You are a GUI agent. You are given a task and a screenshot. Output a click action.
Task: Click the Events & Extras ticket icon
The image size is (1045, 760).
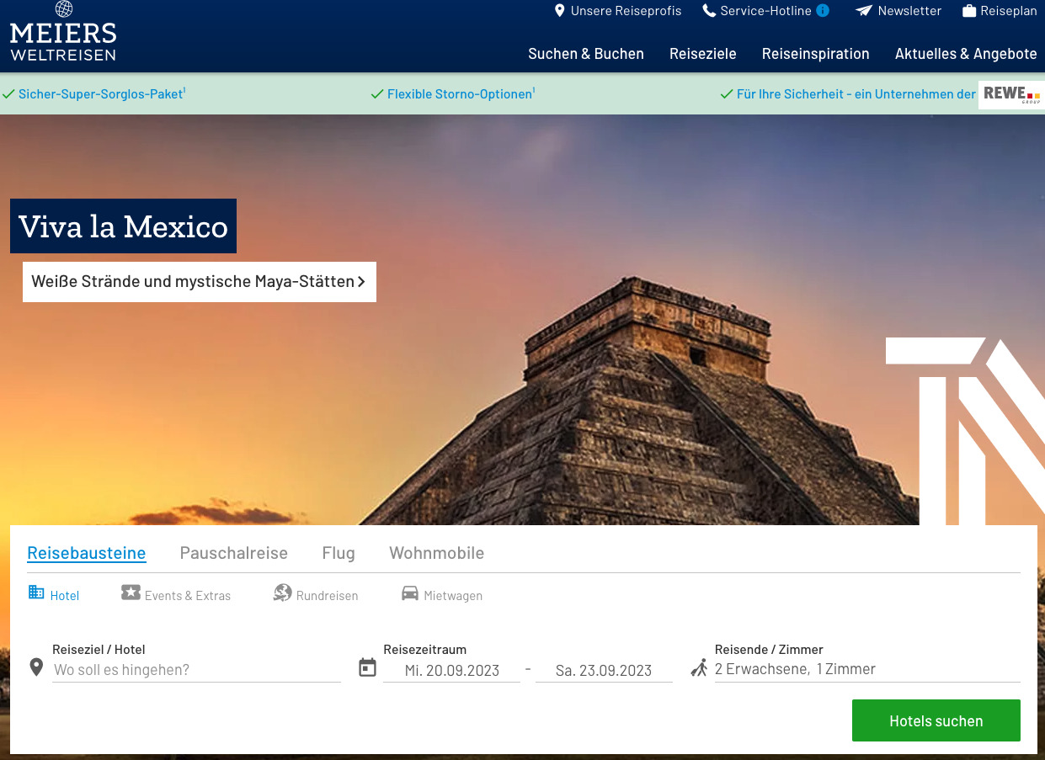[131, 593]
